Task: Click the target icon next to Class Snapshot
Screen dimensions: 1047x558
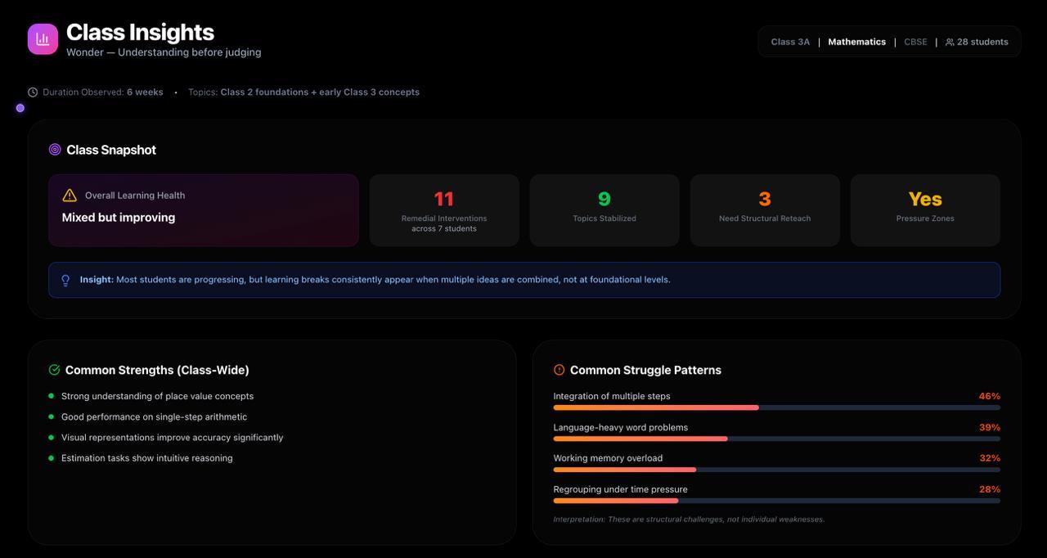Action: (55, 150)
